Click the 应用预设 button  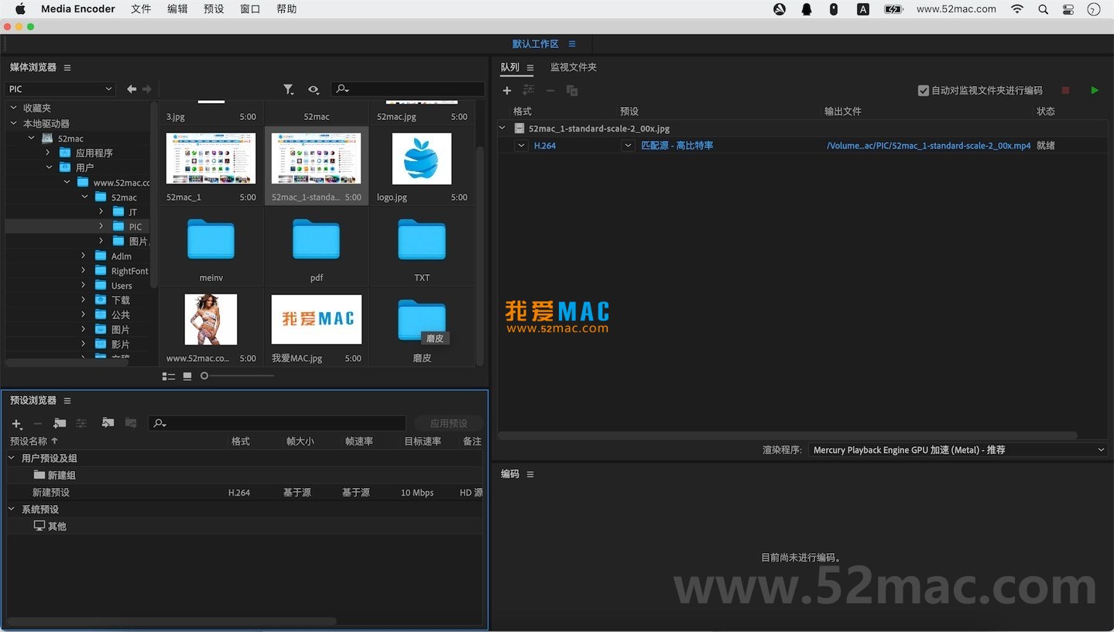449,424
